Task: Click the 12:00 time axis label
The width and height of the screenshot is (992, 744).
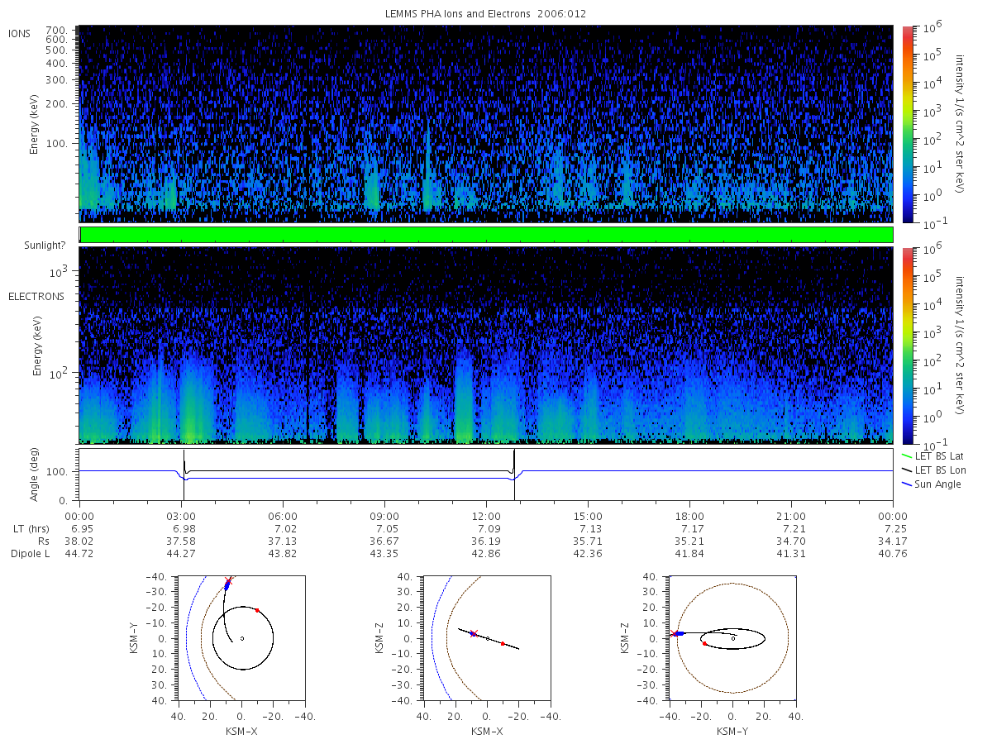Action: point(486,514)
